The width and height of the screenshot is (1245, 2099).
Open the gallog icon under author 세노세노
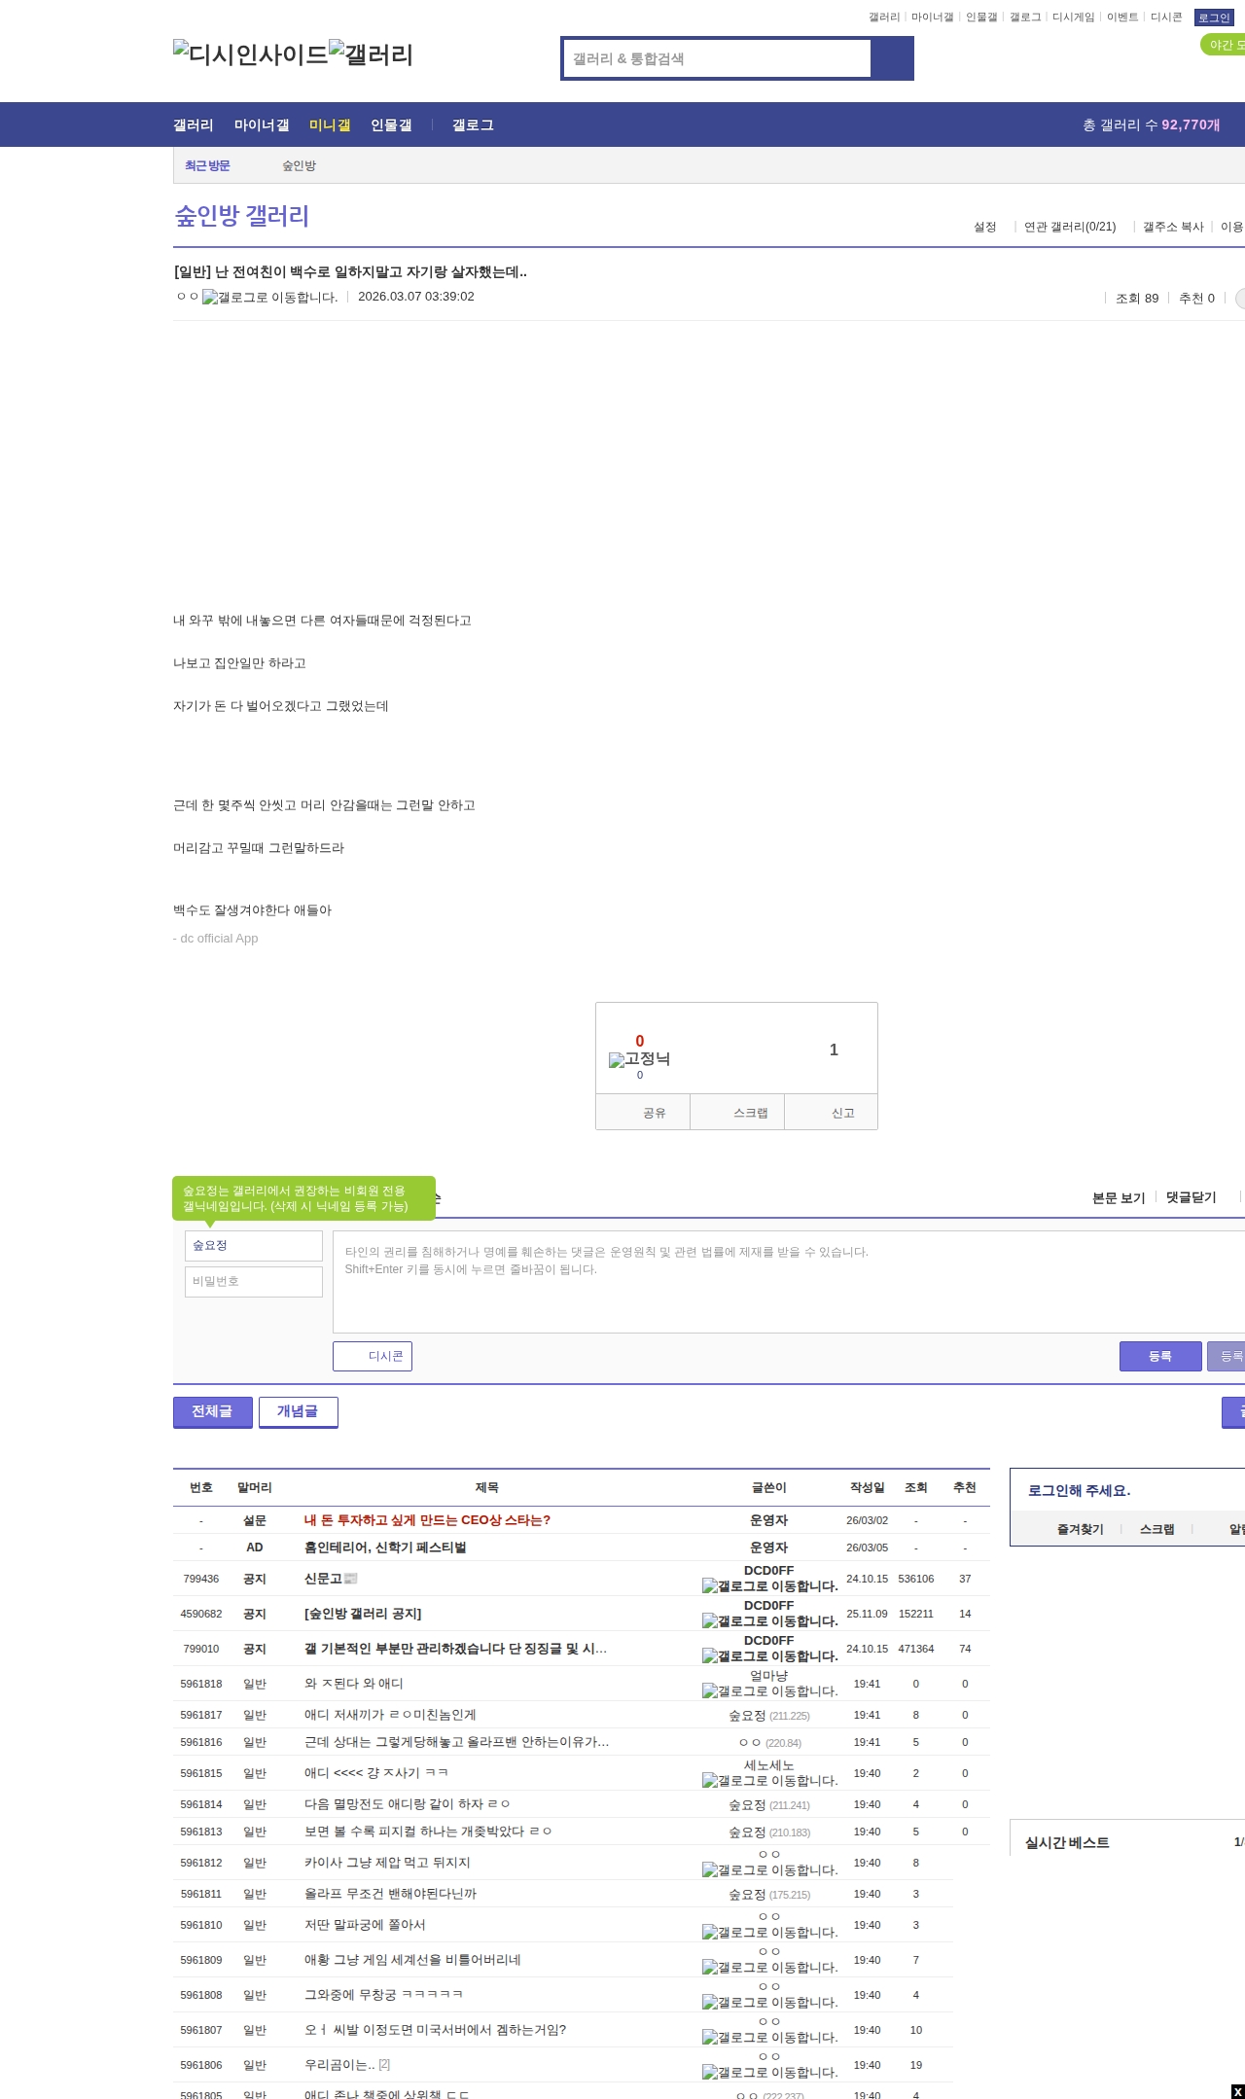click(x=769, y=1781)
